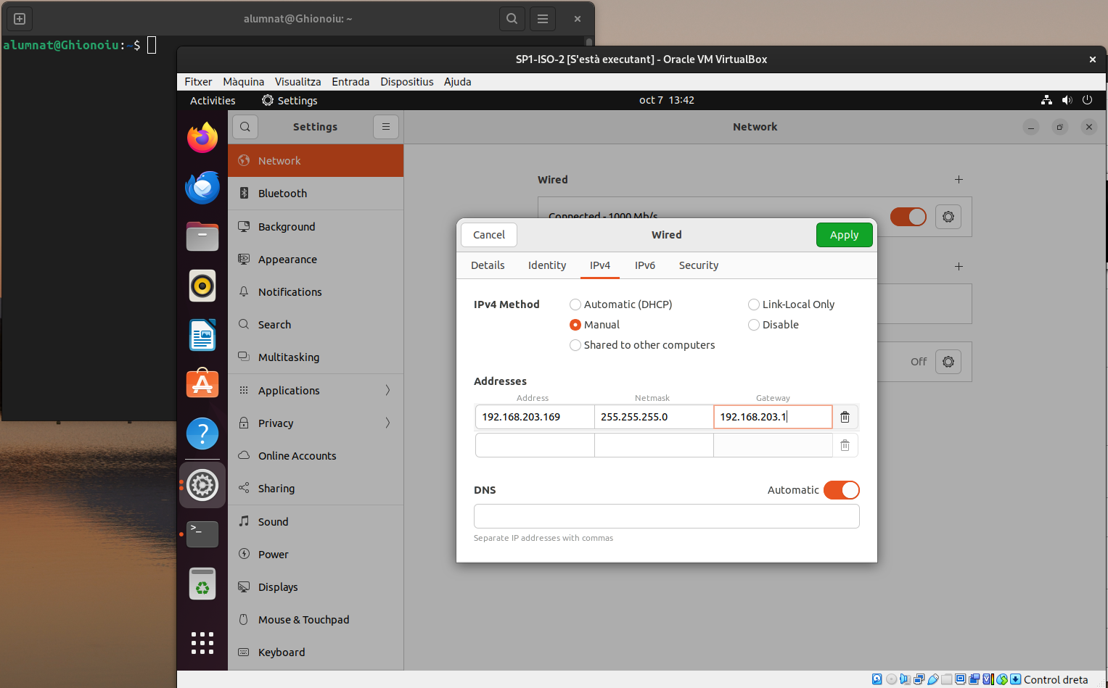Select the Automatic (DHCP) radio button
The width and height of the screenshot is (1108, 688).
pos(575,304)
